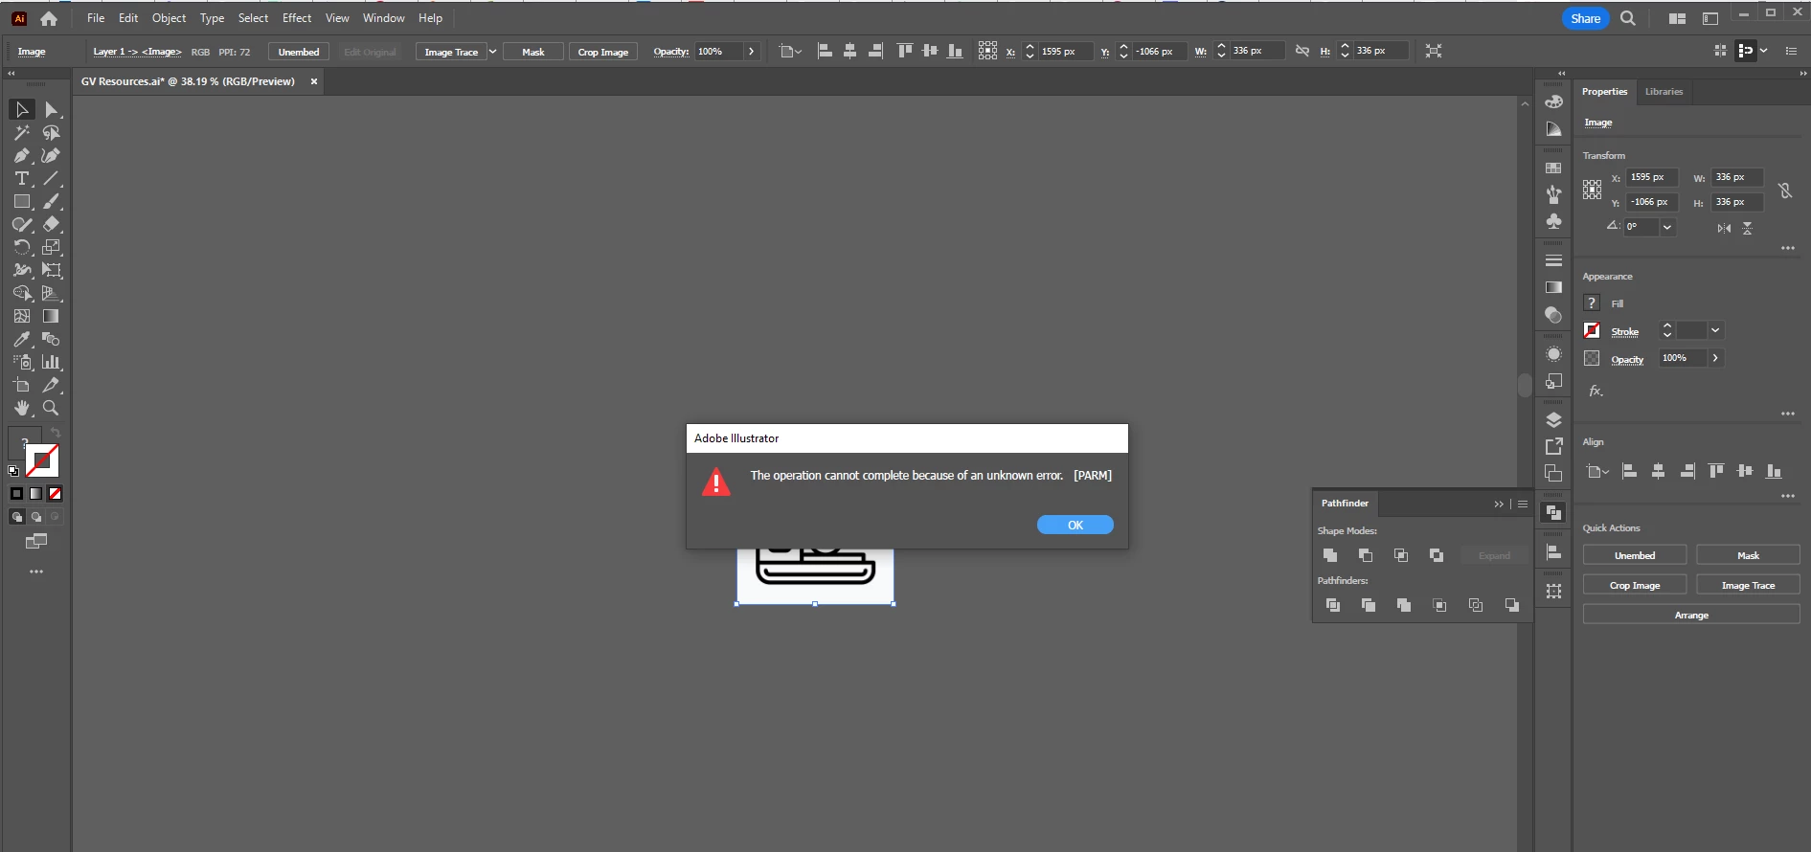Collapse the Pathfinder panel double arrows

[1499, 504]
